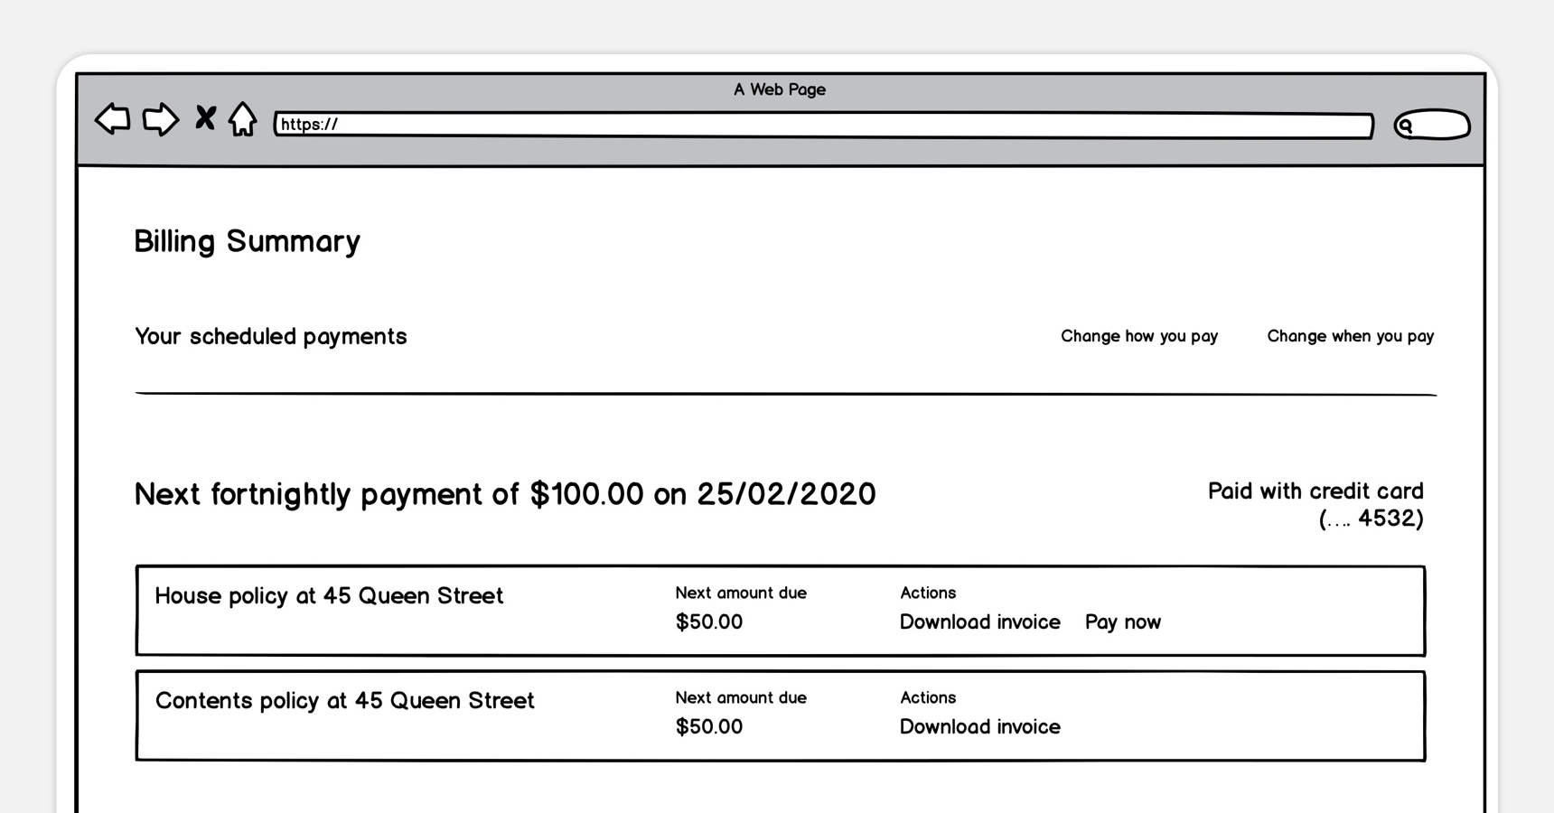The image size is (1554, 813).
Task: Click the House policy $50.00 amount
Action: [x=708, y=622]
